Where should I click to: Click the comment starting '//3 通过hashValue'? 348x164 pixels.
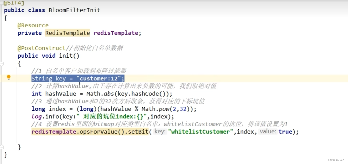tap(118, 101)
